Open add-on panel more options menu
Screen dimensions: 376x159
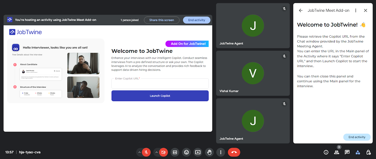(356, 11)
